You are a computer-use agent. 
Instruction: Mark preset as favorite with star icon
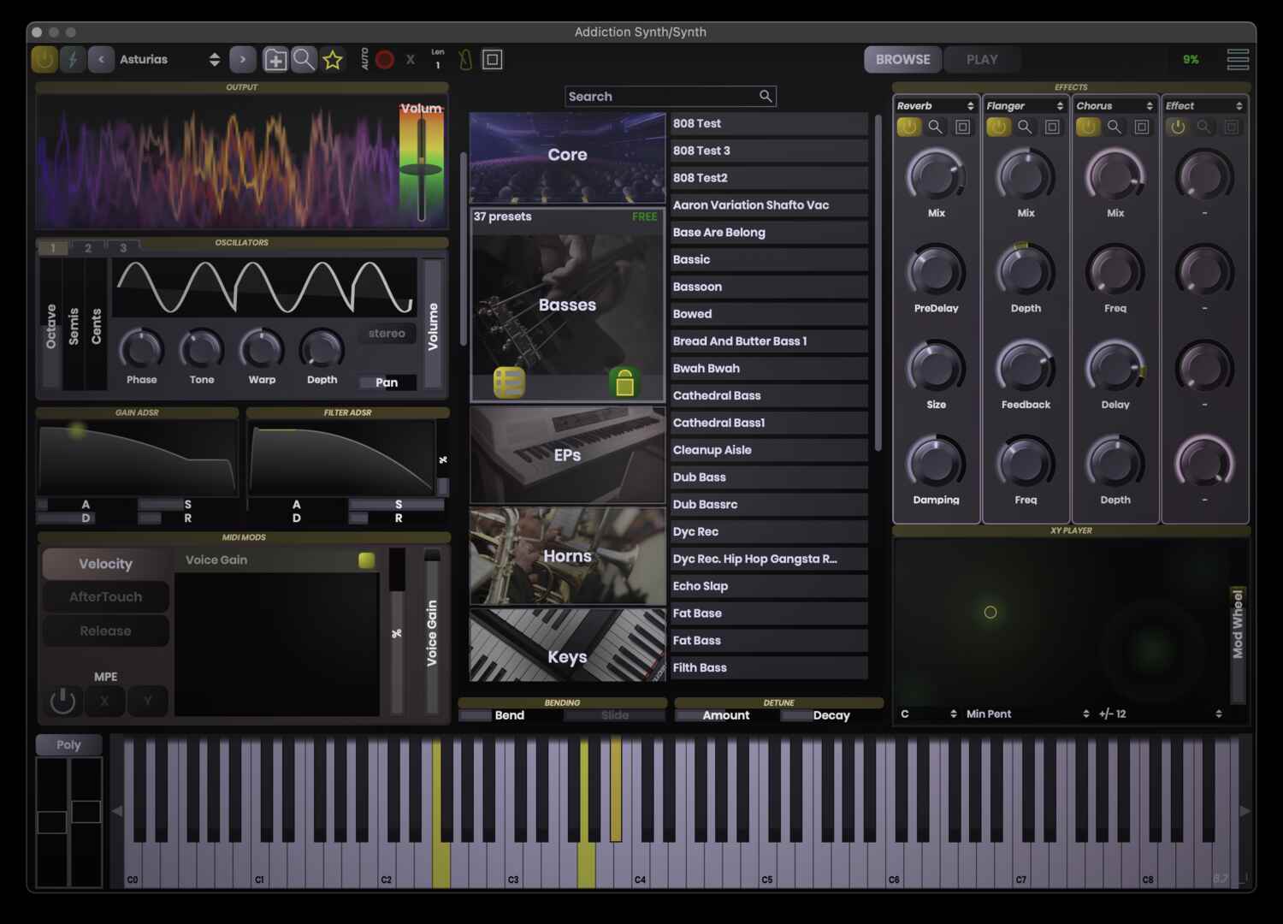coord(333,59)
